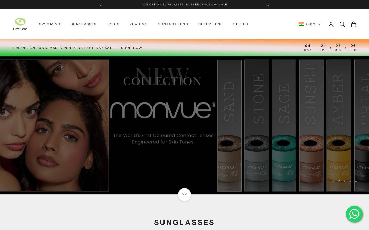Go to third carousel slide dot

coord(345,181)
